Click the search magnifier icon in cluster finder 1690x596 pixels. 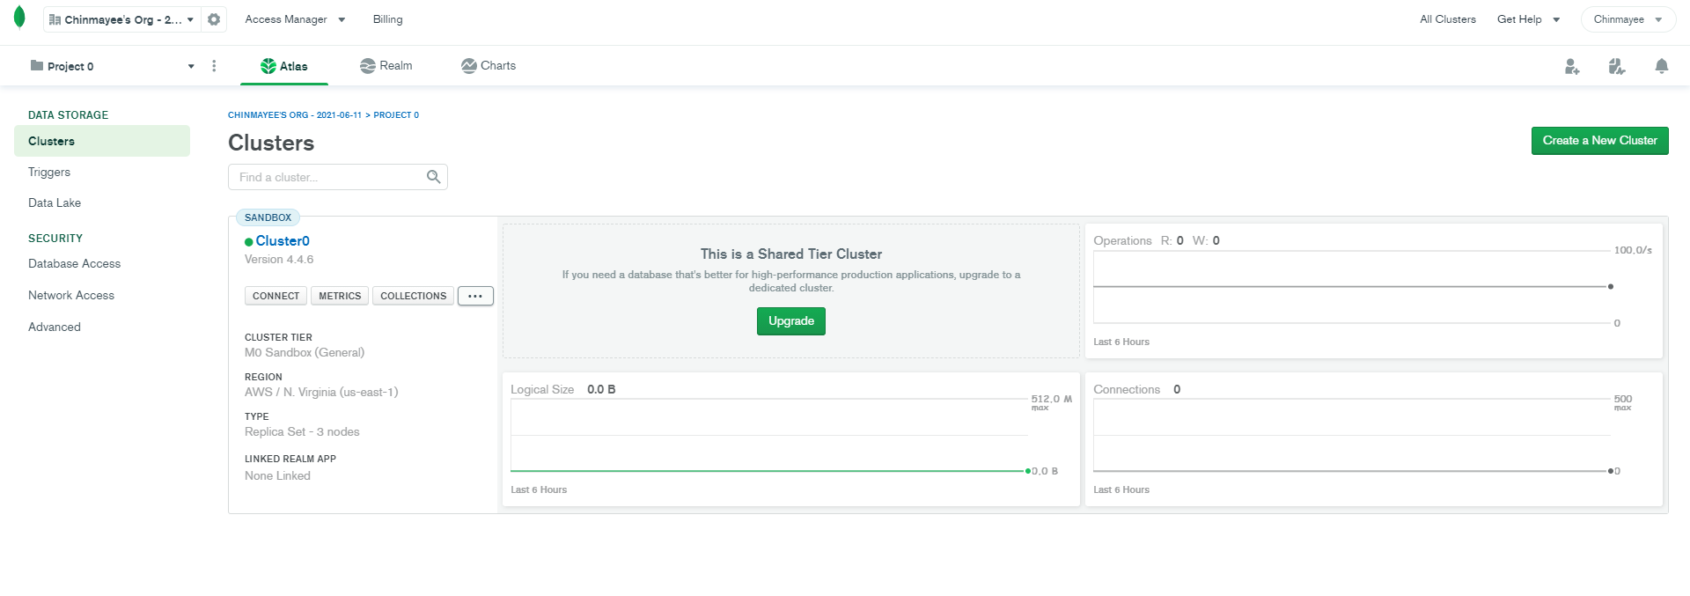(x=433, y=177)
